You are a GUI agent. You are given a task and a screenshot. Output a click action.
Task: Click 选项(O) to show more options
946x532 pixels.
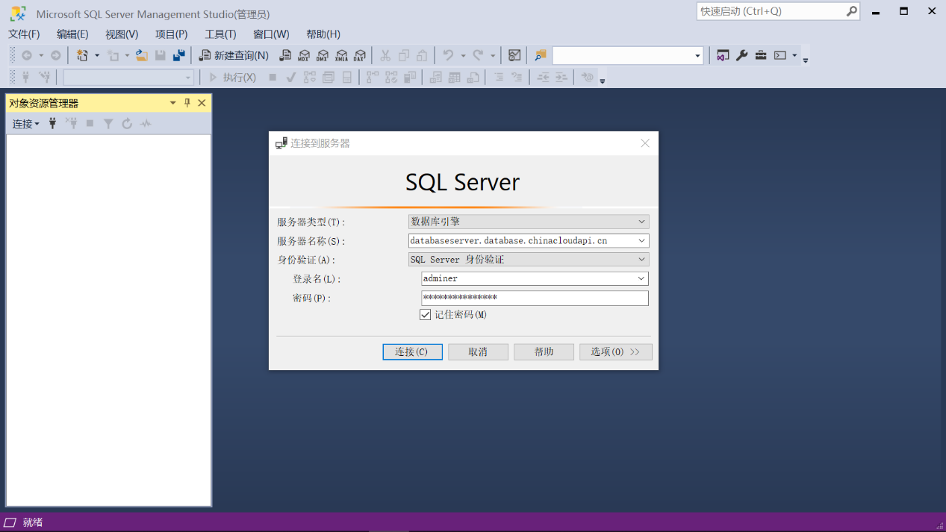(x=615, y=351)
